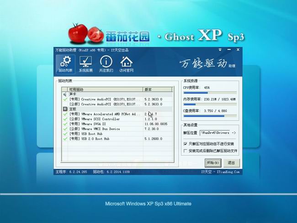Select version 1.2.1.0 cell
297x223 pixels.
[151, 119]
